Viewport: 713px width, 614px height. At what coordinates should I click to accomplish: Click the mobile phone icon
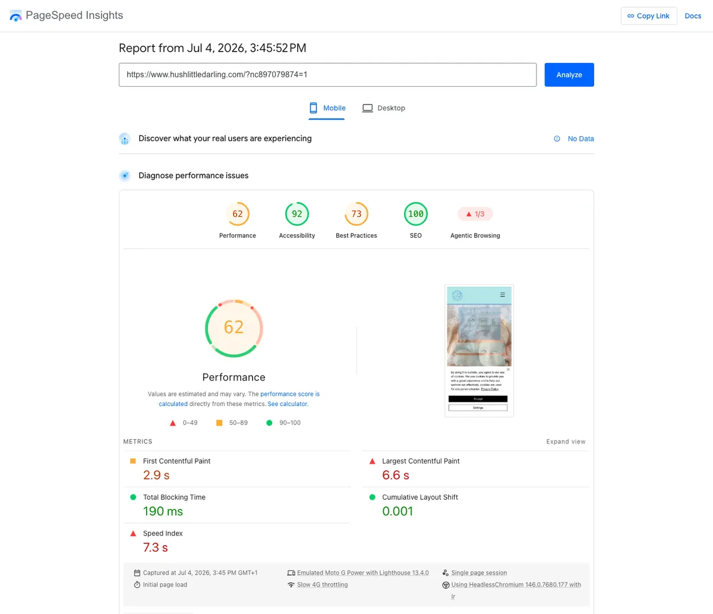click(313, 108)
